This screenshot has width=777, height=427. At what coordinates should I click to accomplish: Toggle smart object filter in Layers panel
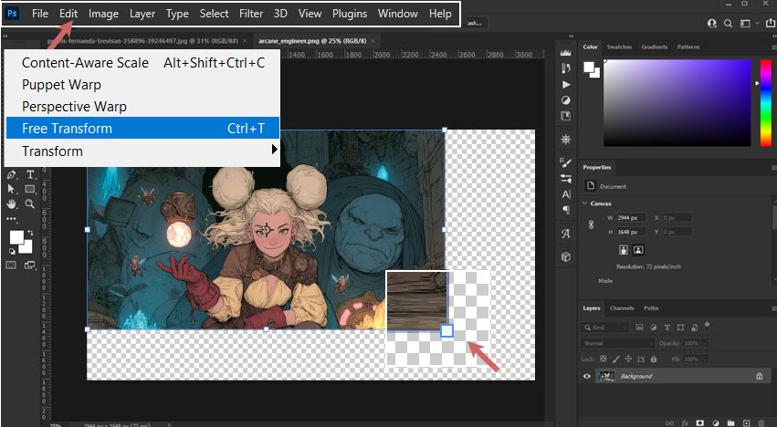tap(694, 327)
